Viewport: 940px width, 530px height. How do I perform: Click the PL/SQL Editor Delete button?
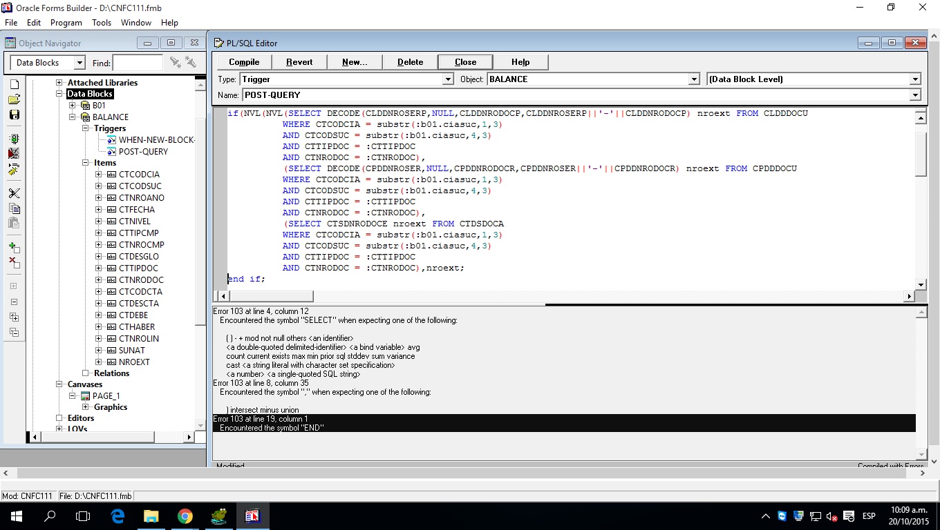[410, 62]
